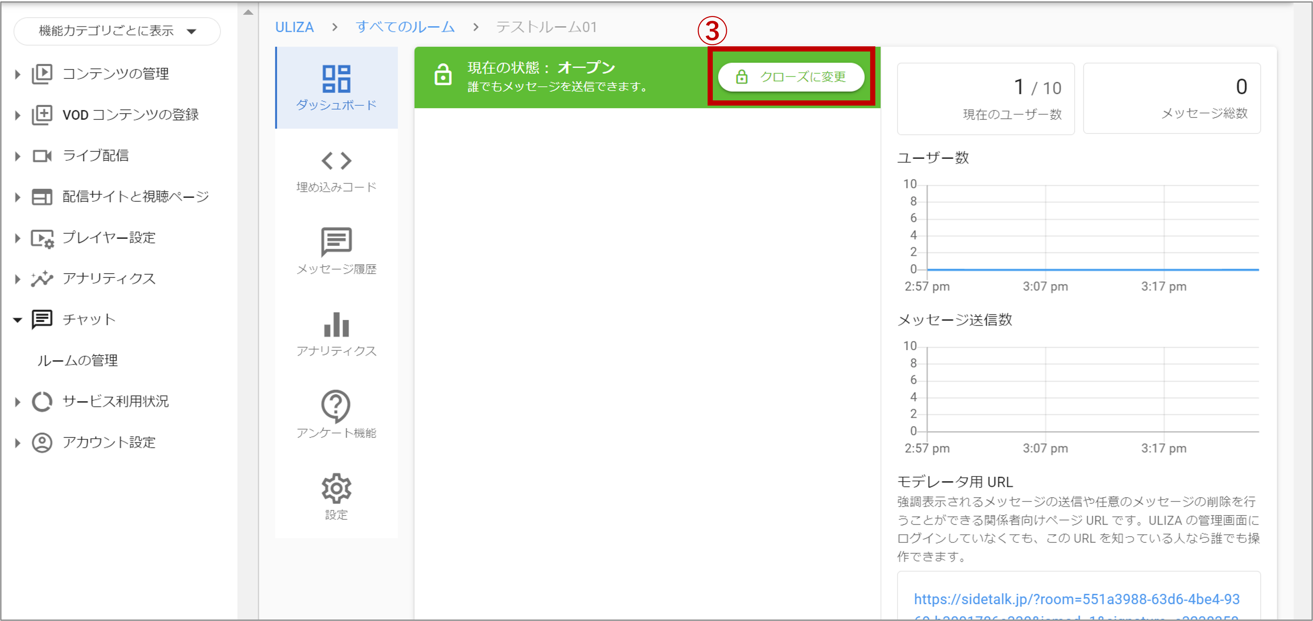Expand the VOD コンテンツの登録 arrow
1313x621 pixels.
[x=17, y=115]
